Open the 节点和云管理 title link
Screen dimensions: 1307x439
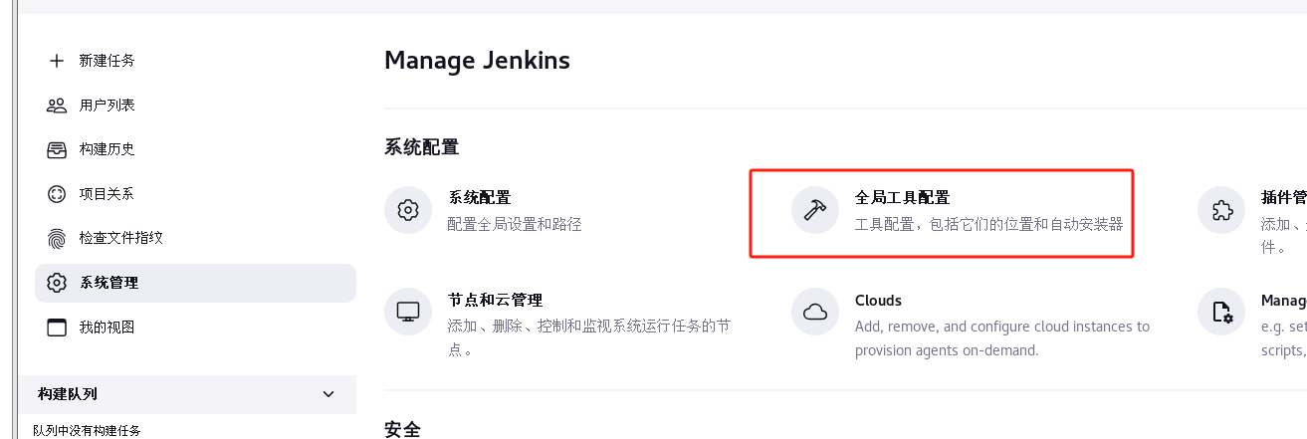click(x=495, y=300)
